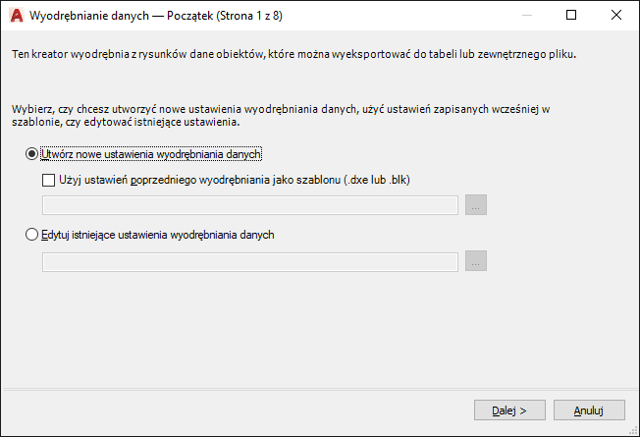Maximize the data extraction wizard window

tap(572, 16)
